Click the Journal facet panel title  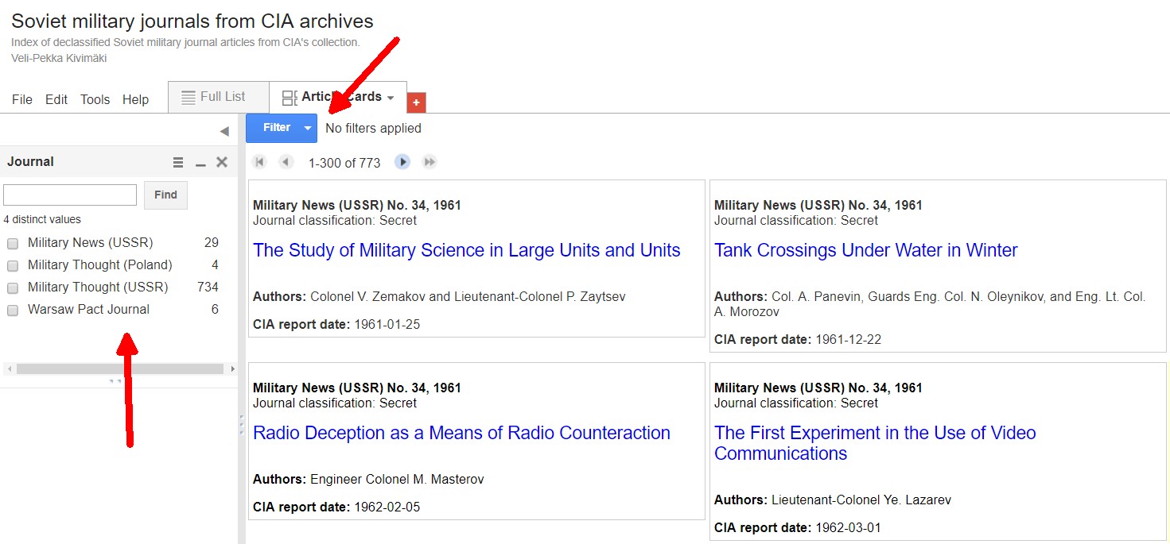tap(31, 162)
